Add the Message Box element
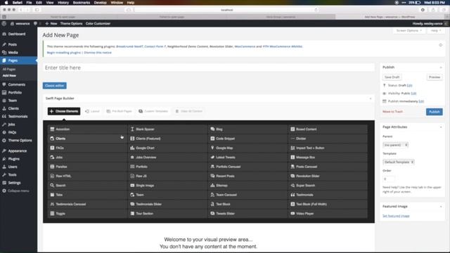This screenshot has height=253, width=450. click(x=328, y=157)
